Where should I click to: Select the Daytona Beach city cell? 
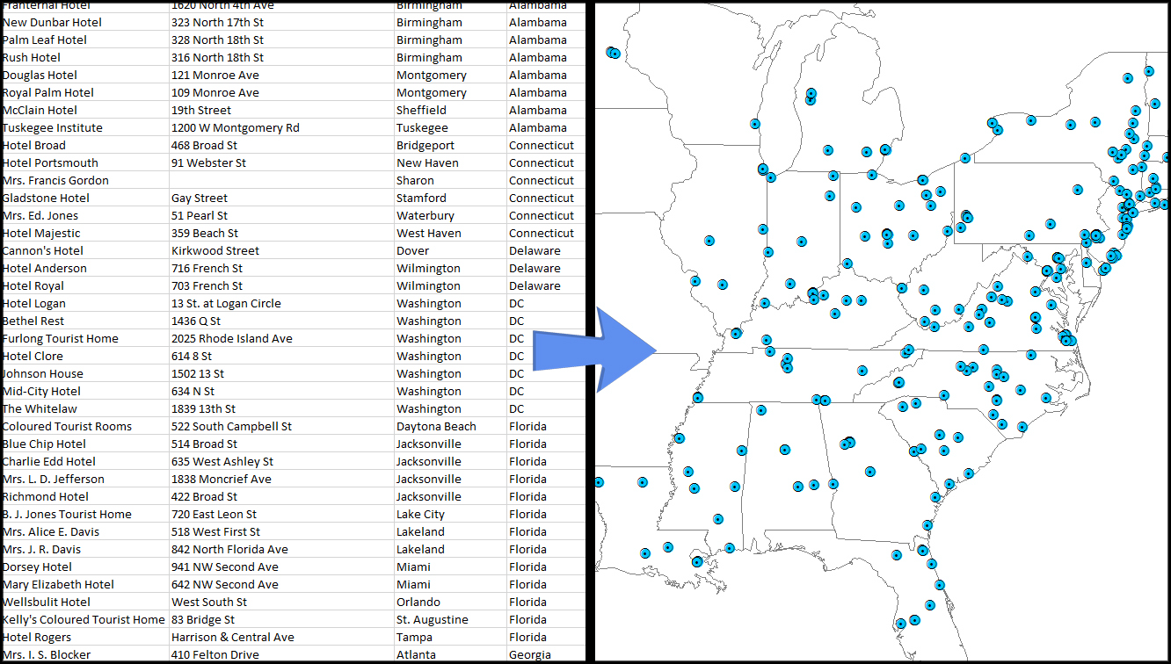[436, 426]
